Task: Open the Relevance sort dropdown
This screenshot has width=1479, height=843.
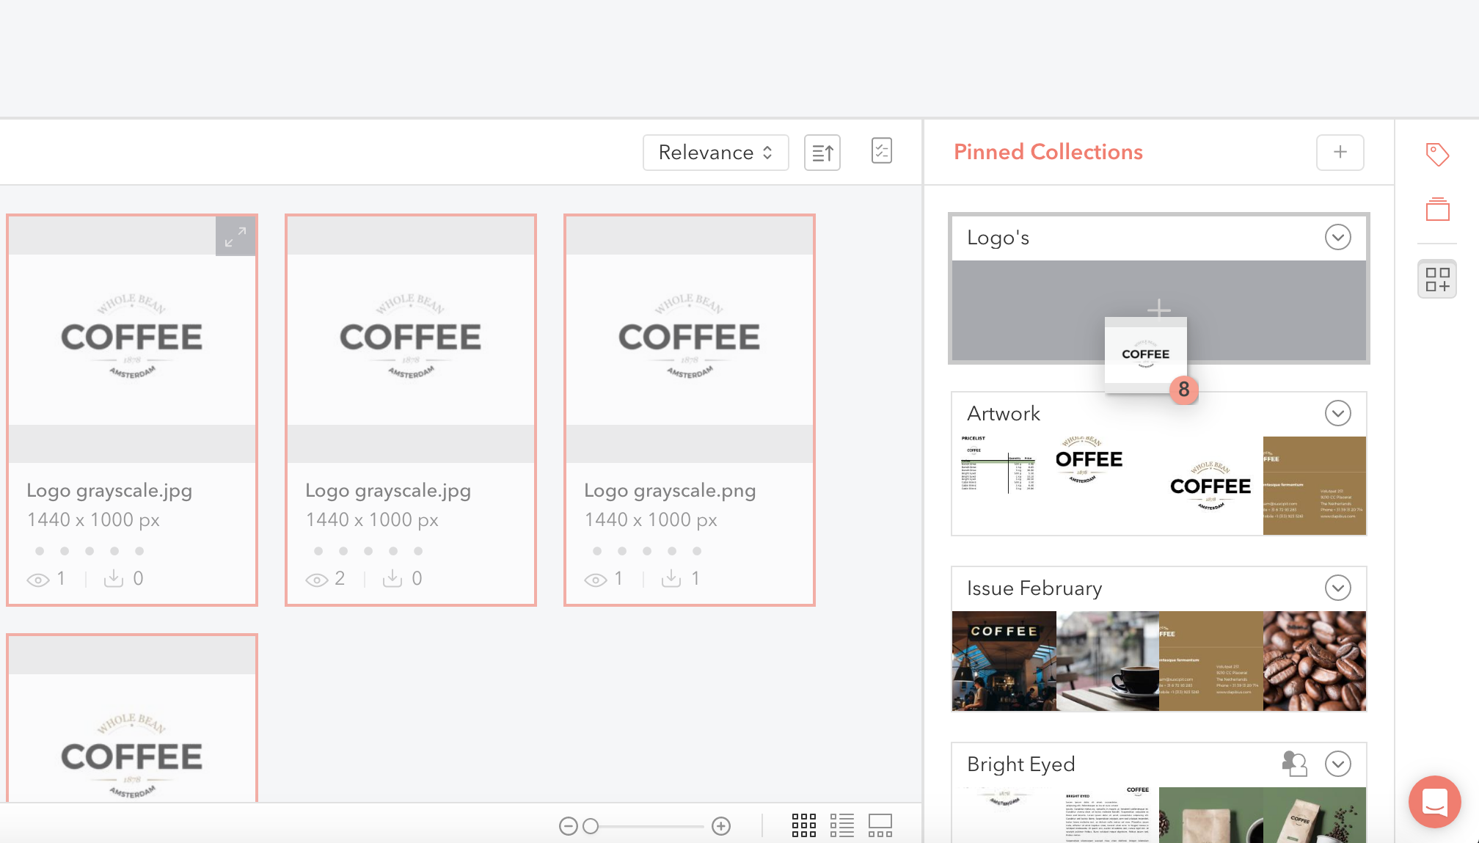Action: tap(715, 153)
